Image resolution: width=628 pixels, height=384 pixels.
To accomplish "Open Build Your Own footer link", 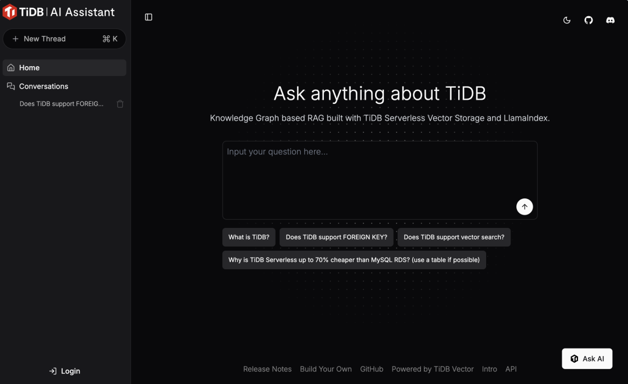I will (x=326, y=369).
